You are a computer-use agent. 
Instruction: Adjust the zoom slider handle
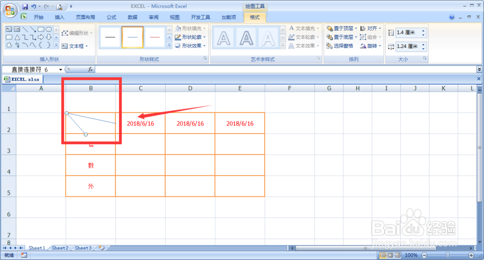(x=448, y=255)
